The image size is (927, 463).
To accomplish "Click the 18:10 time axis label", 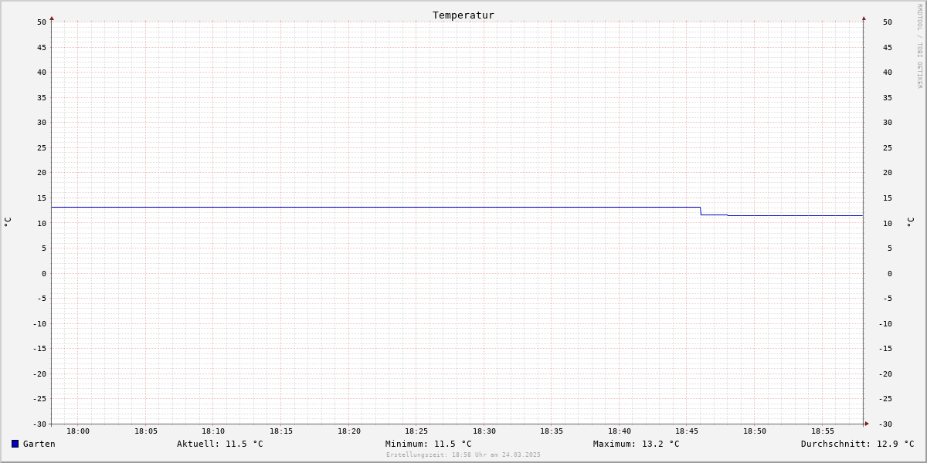I will coord(213,431).
